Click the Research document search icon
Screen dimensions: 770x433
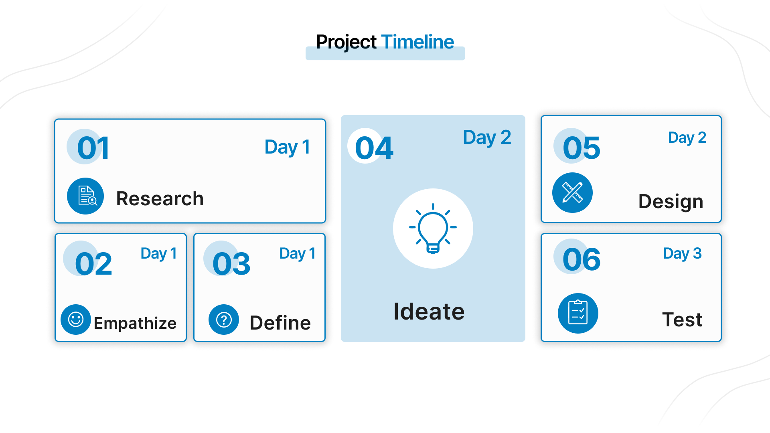(x=85, y=196)
